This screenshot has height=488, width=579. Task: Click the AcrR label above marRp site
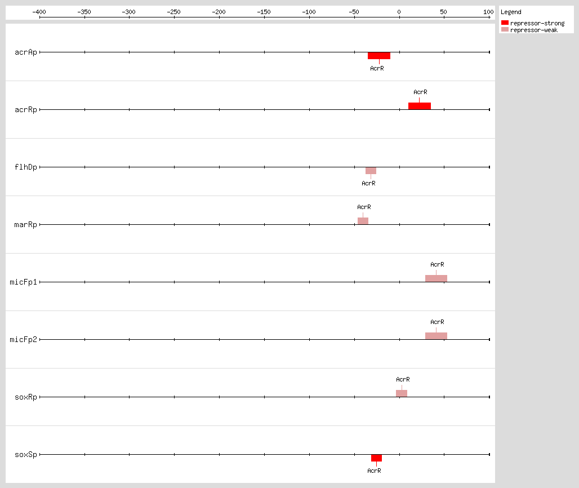coord(364,207)
